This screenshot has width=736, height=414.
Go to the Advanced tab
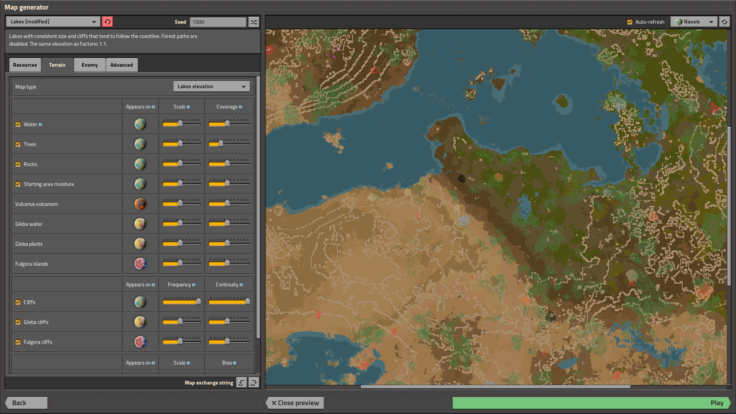tap(122, 65)
